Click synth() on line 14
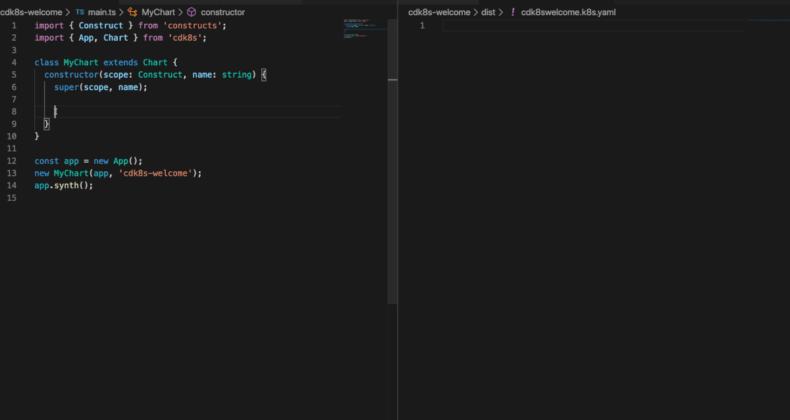Screen dimensions: 790x420 point(71,186)
